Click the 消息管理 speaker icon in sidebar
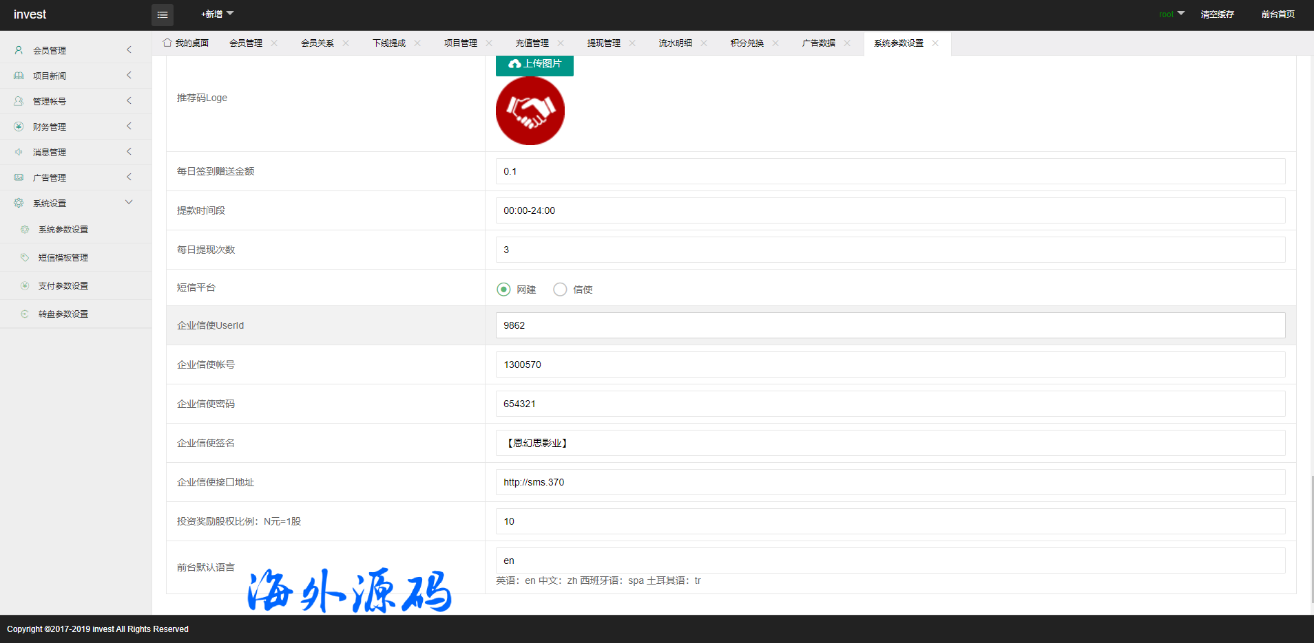The height and width of the screenshot is (643, 1314). click(x=19, y=152)
